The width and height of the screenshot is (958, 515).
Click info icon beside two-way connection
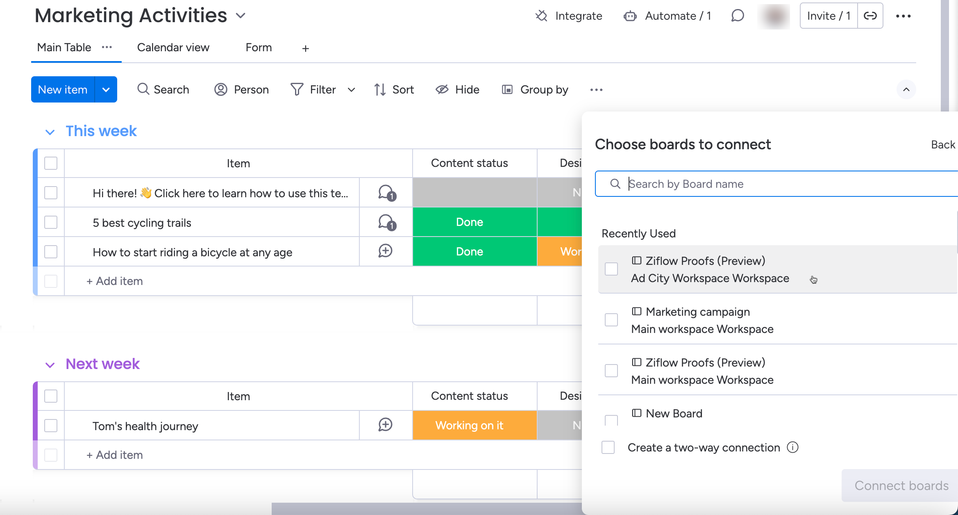(x=793, y=447)
